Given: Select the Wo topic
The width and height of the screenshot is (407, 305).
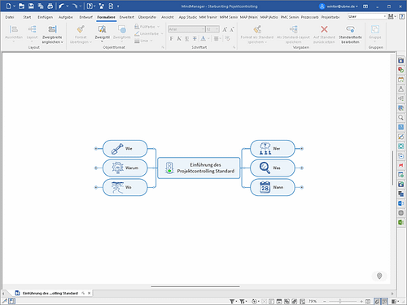Looking at the screenshot, I should point(125,187).
